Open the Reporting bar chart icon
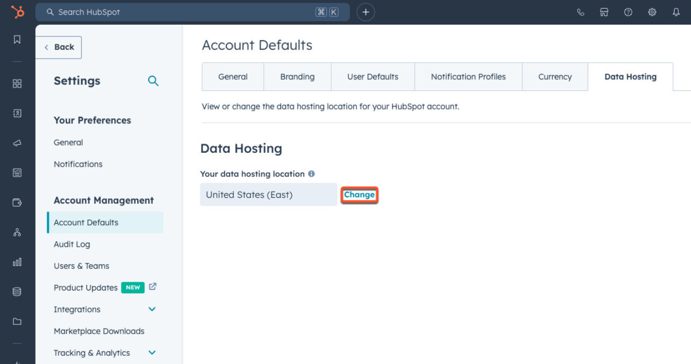Viewport: 691px width, 364px height. pos(17,262)
